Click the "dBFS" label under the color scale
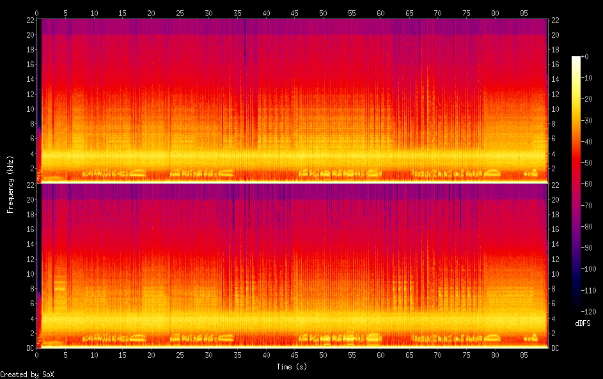 click(x=583, y=323)
